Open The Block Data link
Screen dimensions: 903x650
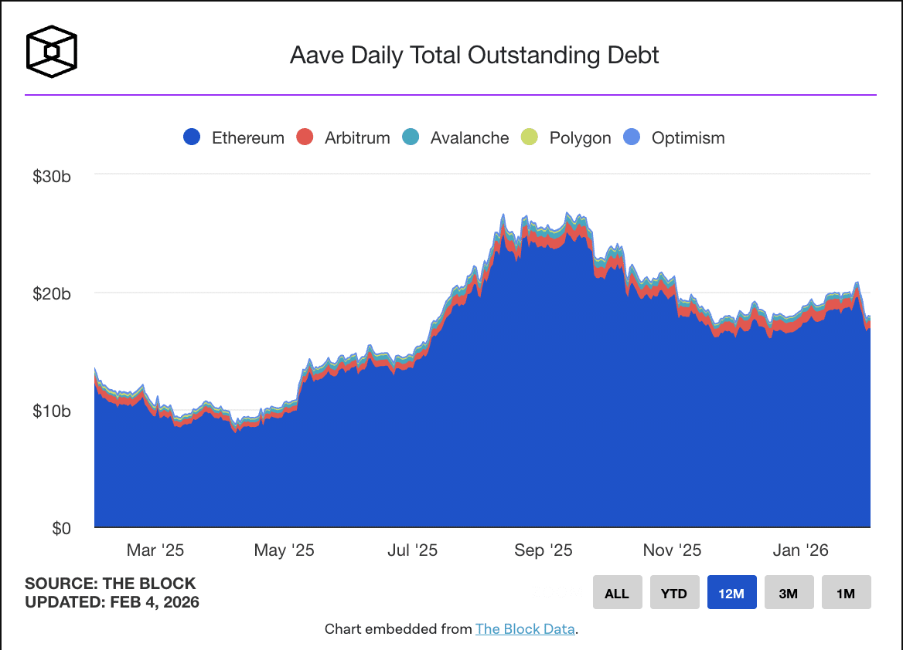[x=525, y=628]
